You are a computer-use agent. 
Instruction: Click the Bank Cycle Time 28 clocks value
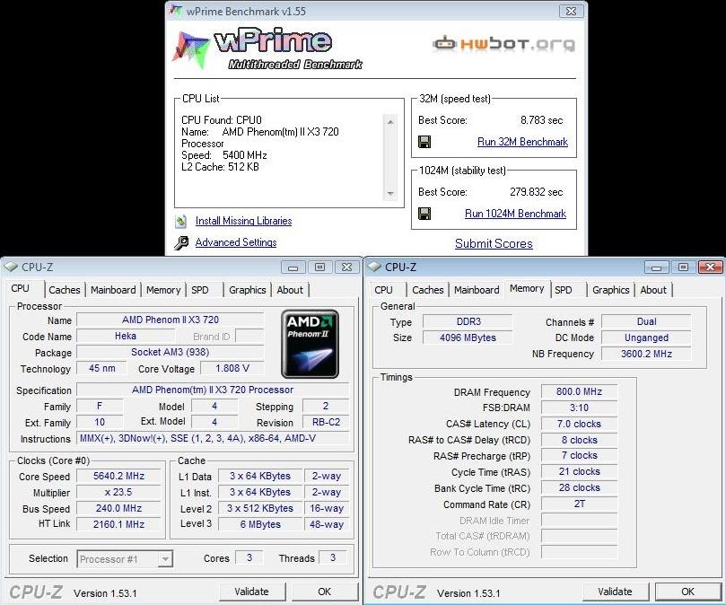pyautogui.click(x=579, y=487)
